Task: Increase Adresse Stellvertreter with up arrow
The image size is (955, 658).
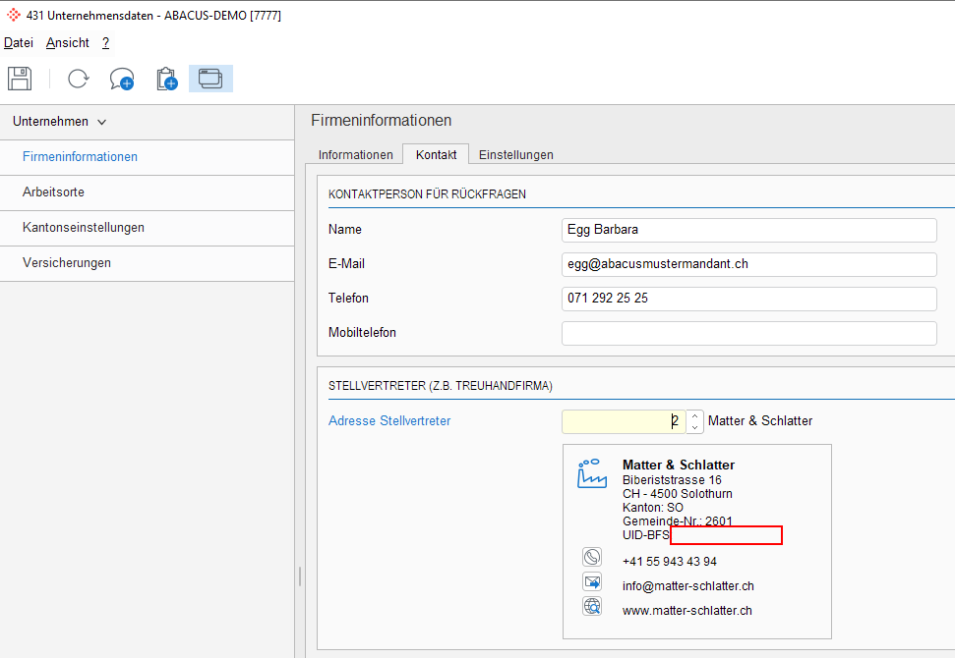Action: coord(695,416)
